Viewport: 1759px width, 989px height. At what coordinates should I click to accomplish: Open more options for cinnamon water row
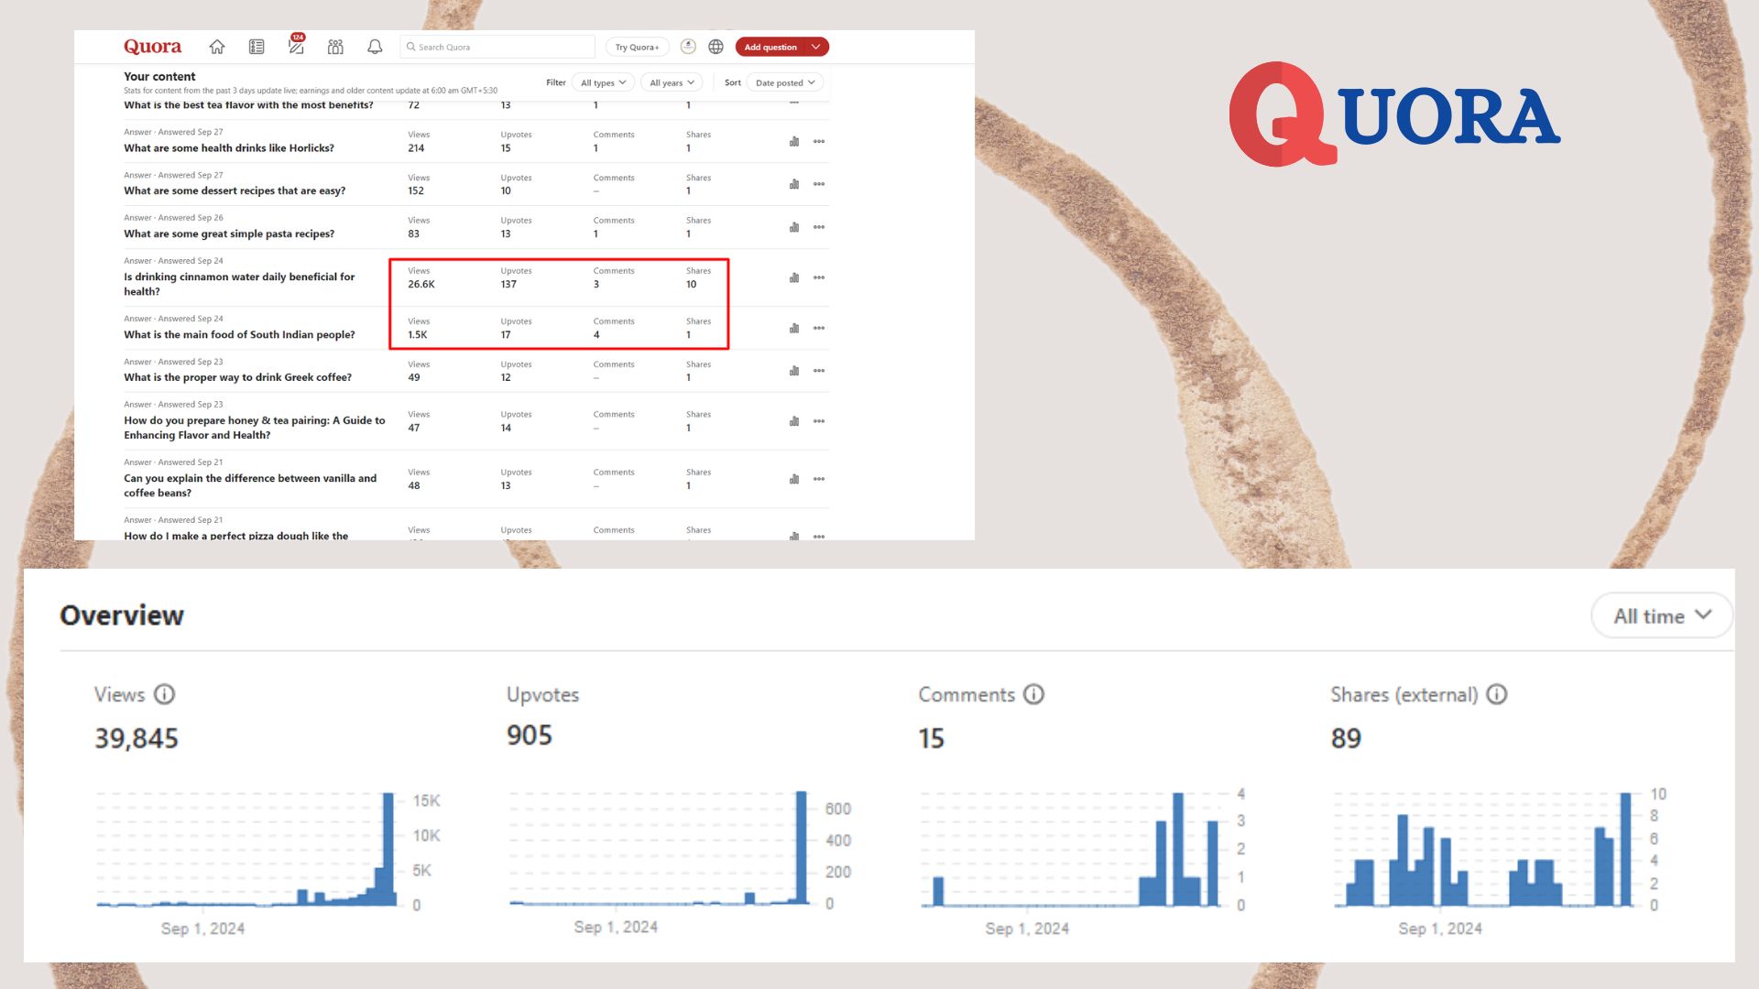click(x=819, y=277)
